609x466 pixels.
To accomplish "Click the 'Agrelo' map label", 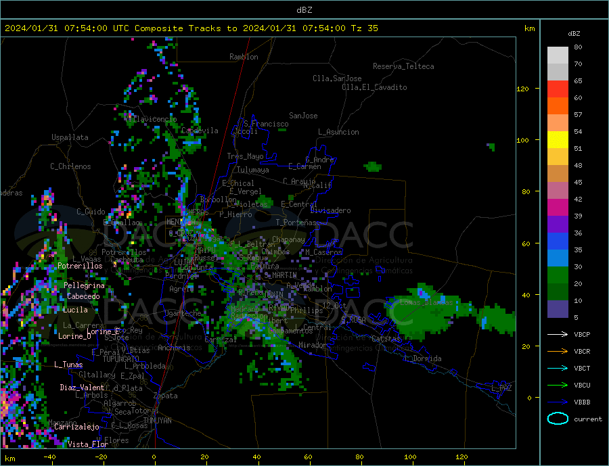I will pos(182,289).
